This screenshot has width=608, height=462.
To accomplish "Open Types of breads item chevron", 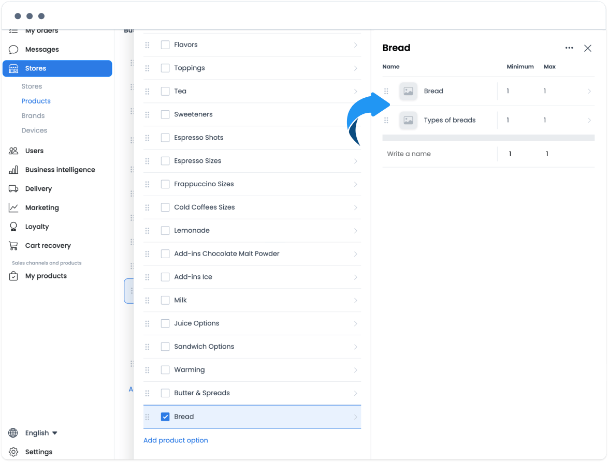I will (x=589, y=121).
